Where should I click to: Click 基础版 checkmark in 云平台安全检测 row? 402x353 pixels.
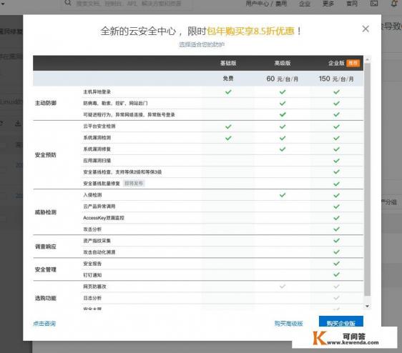pos(228,126)
